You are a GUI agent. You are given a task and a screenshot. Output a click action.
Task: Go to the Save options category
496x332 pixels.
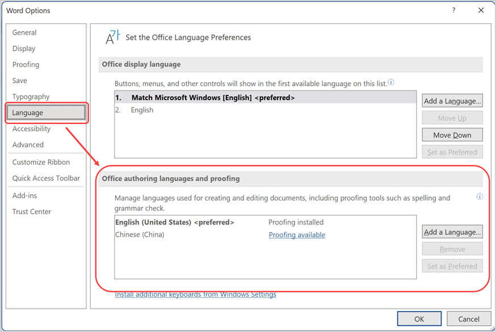coord(20,81)
